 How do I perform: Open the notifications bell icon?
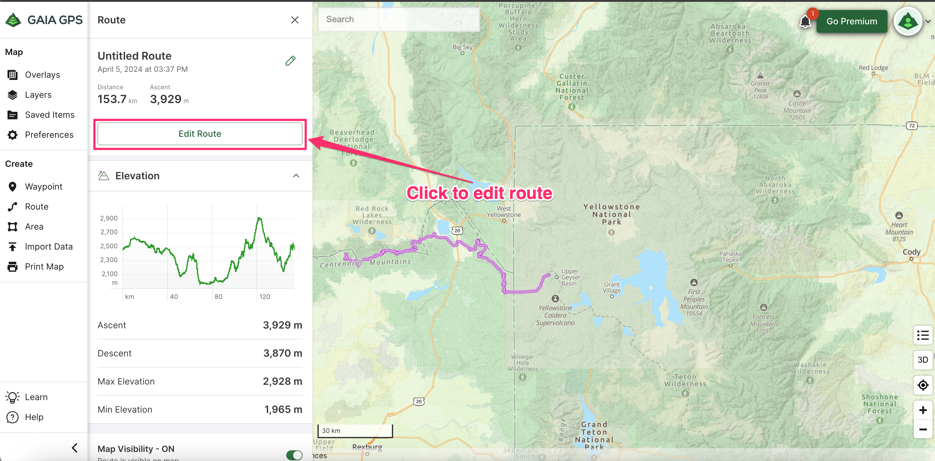tap(805, 22)
